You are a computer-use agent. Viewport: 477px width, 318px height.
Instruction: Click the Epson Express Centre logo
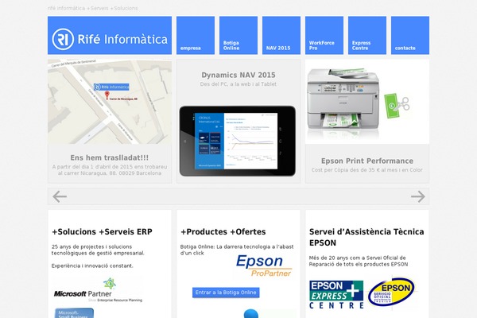click(336, 295)
